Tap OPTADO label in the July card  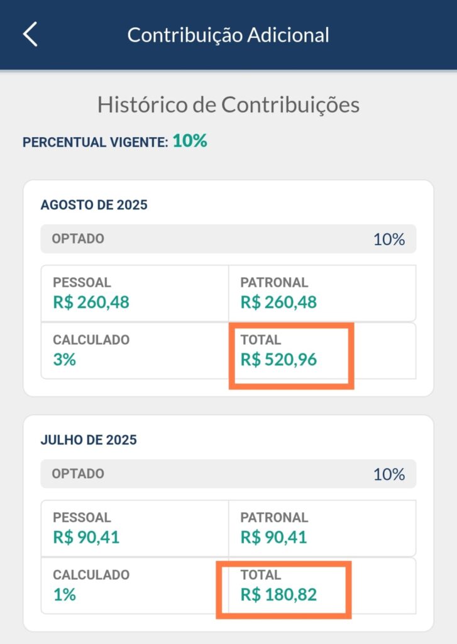coord(78,474)
